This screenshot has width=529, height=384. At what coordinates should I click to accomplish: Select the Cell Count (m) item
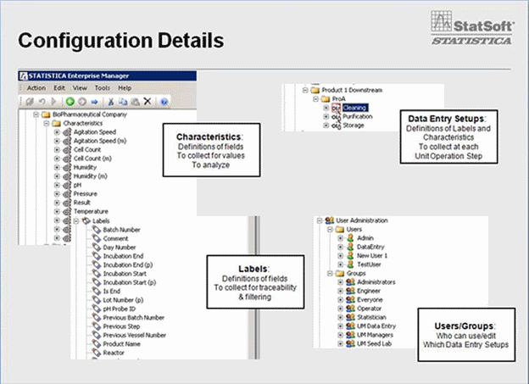point(92,159)
